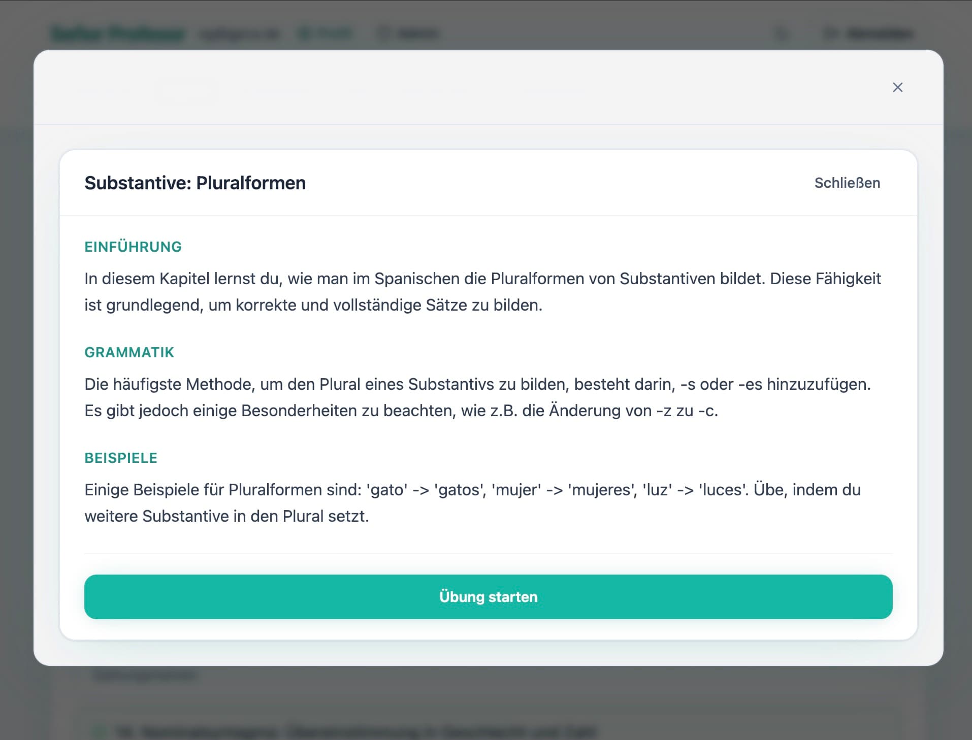Click the GRAMMATIK section label
The height and width of the screenshot is (740, 972).
(x=129, y=352)
